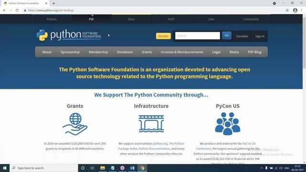Click the Chrome icon on the taskbar
306x172 pixels.
(142, 168)
